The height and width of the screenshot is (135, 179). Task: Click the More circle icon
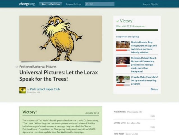[x=152, y=89]
